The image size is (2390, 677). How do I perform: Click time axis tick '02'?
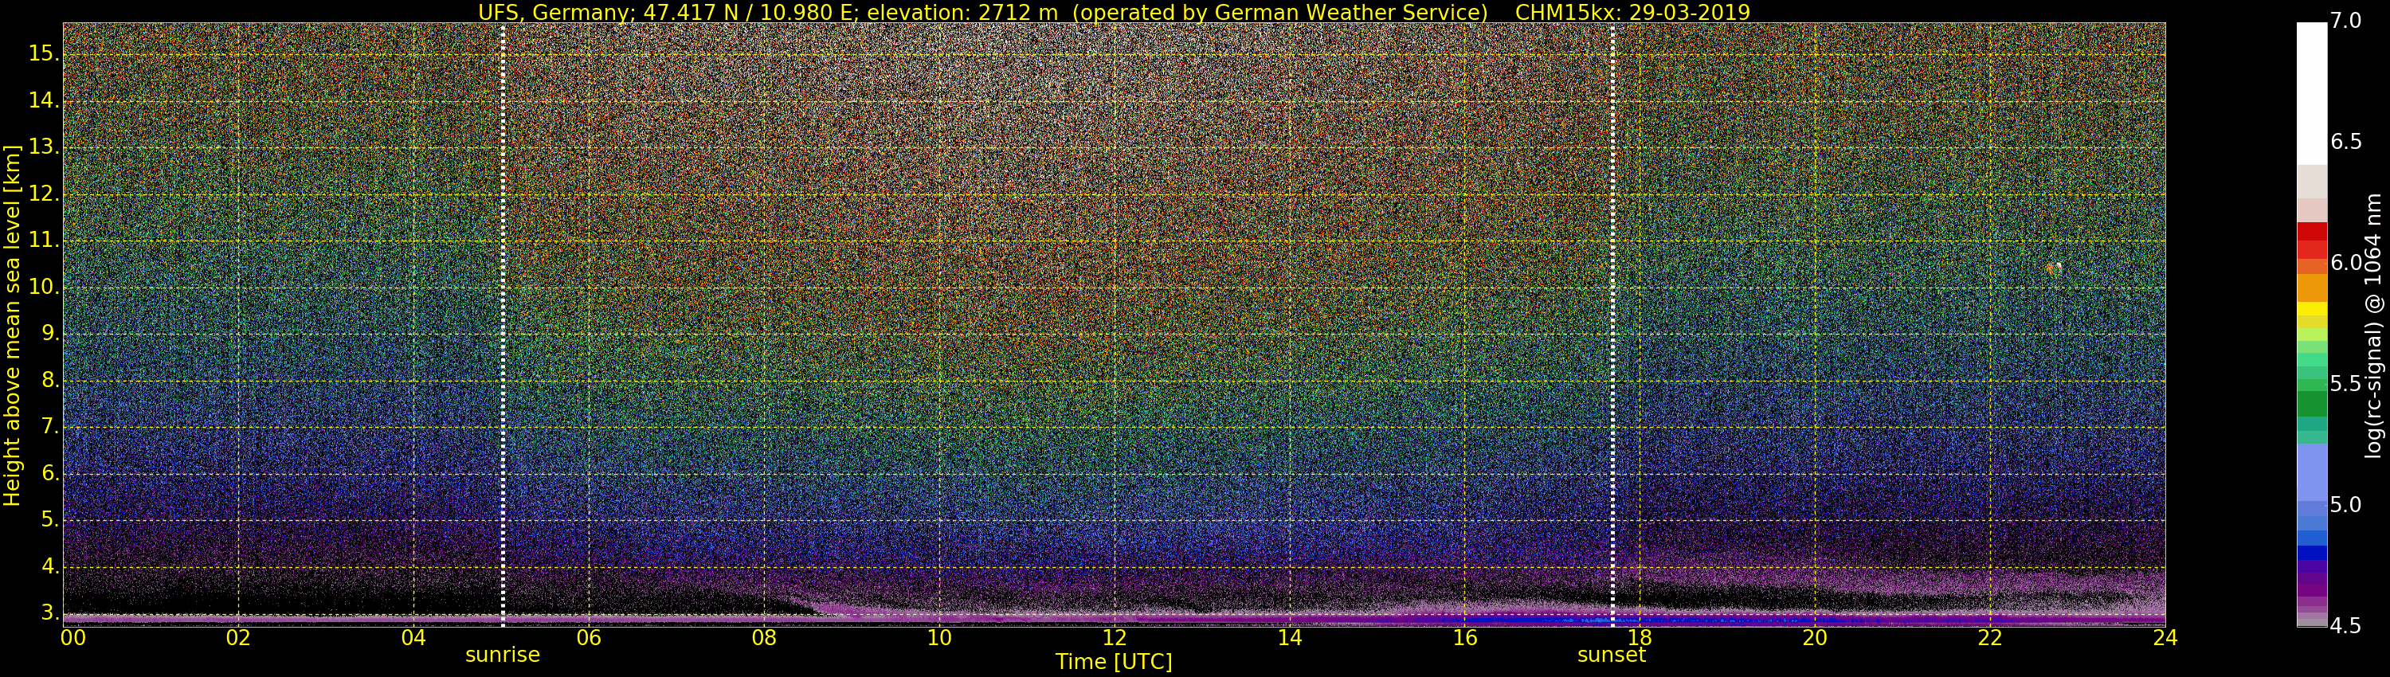point(238,638)
